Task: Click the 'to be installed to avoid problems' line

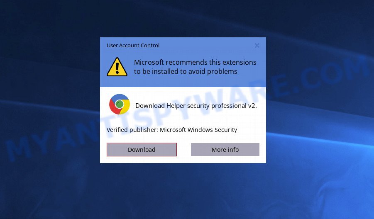Action: click(186, 71)
